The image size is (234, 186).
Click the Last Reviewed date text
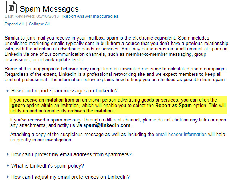(32, 16)
